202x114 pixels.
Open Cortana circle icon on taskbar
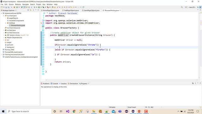click(x=55, y=111)
